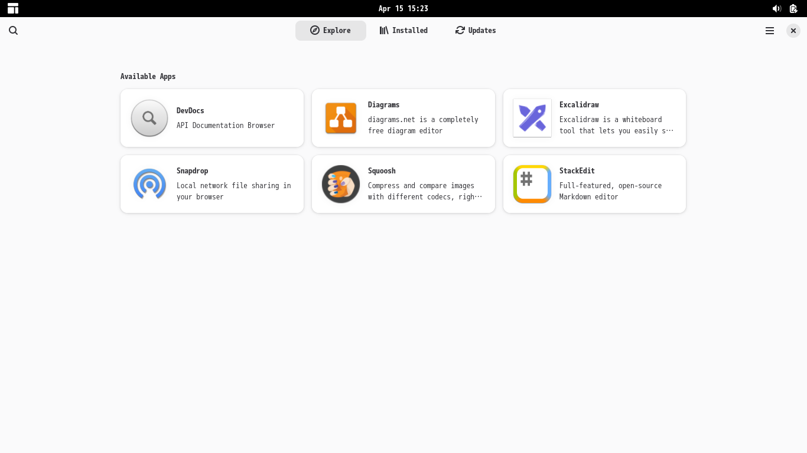Open the search icon
This screenshot has width=807, height=453.
pos(13,30)
